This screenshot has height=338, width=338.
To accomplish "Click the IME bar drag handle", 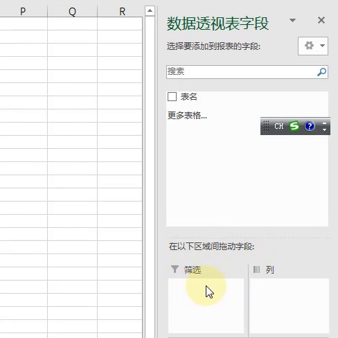I will (266, 126).
